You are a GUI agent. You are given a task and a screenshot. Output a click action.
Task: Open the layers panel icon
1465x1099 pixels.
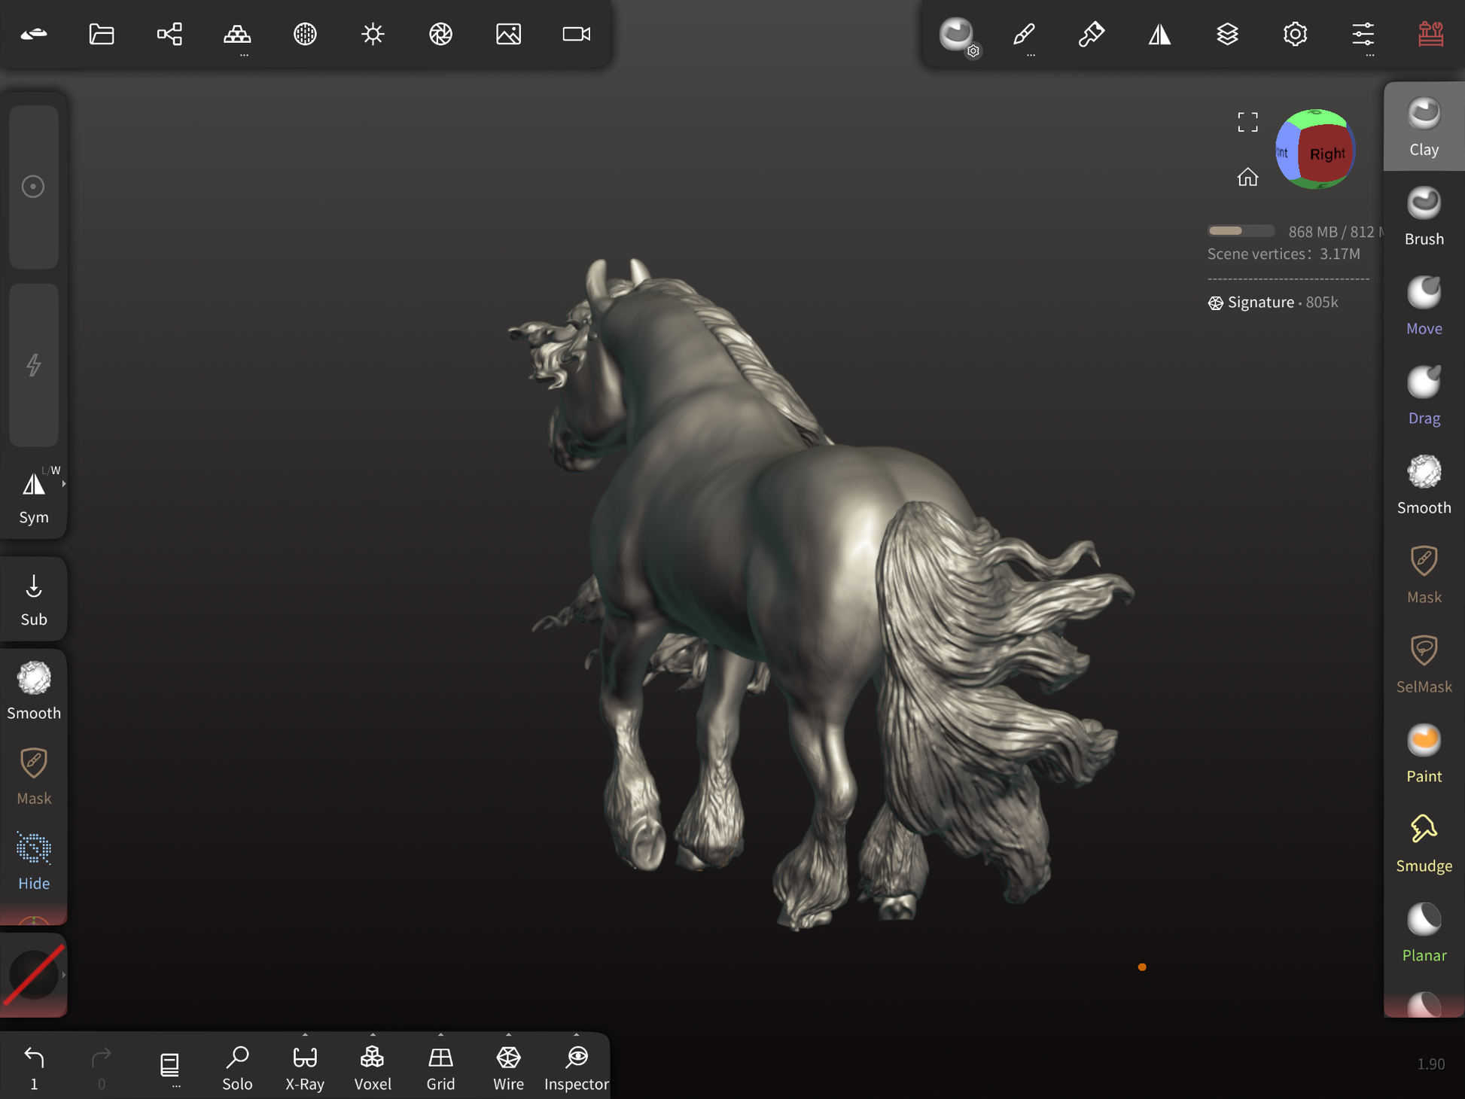tap(1227, 34)
